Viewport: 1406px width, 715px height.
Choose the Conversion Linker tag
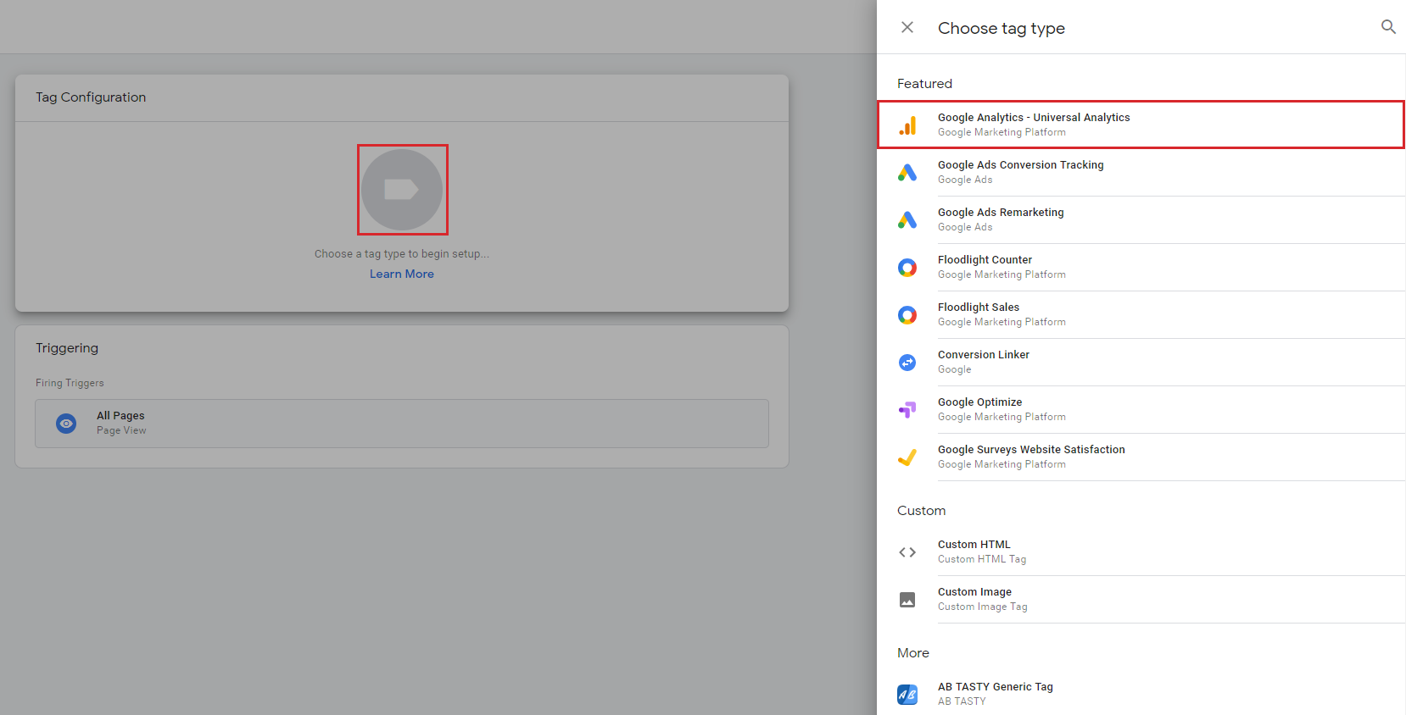coord(1141,363)
